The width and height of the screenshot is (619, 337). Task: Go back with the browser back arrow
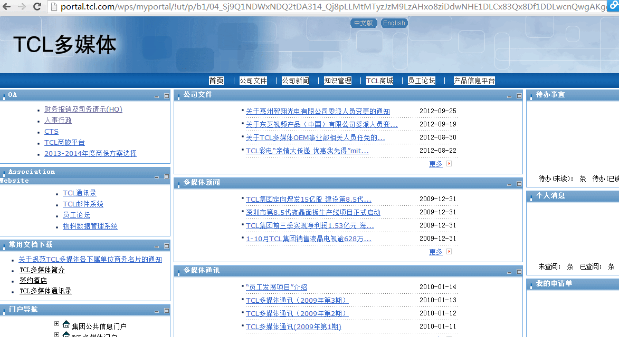pyautogui.click(x=7, y=7)
